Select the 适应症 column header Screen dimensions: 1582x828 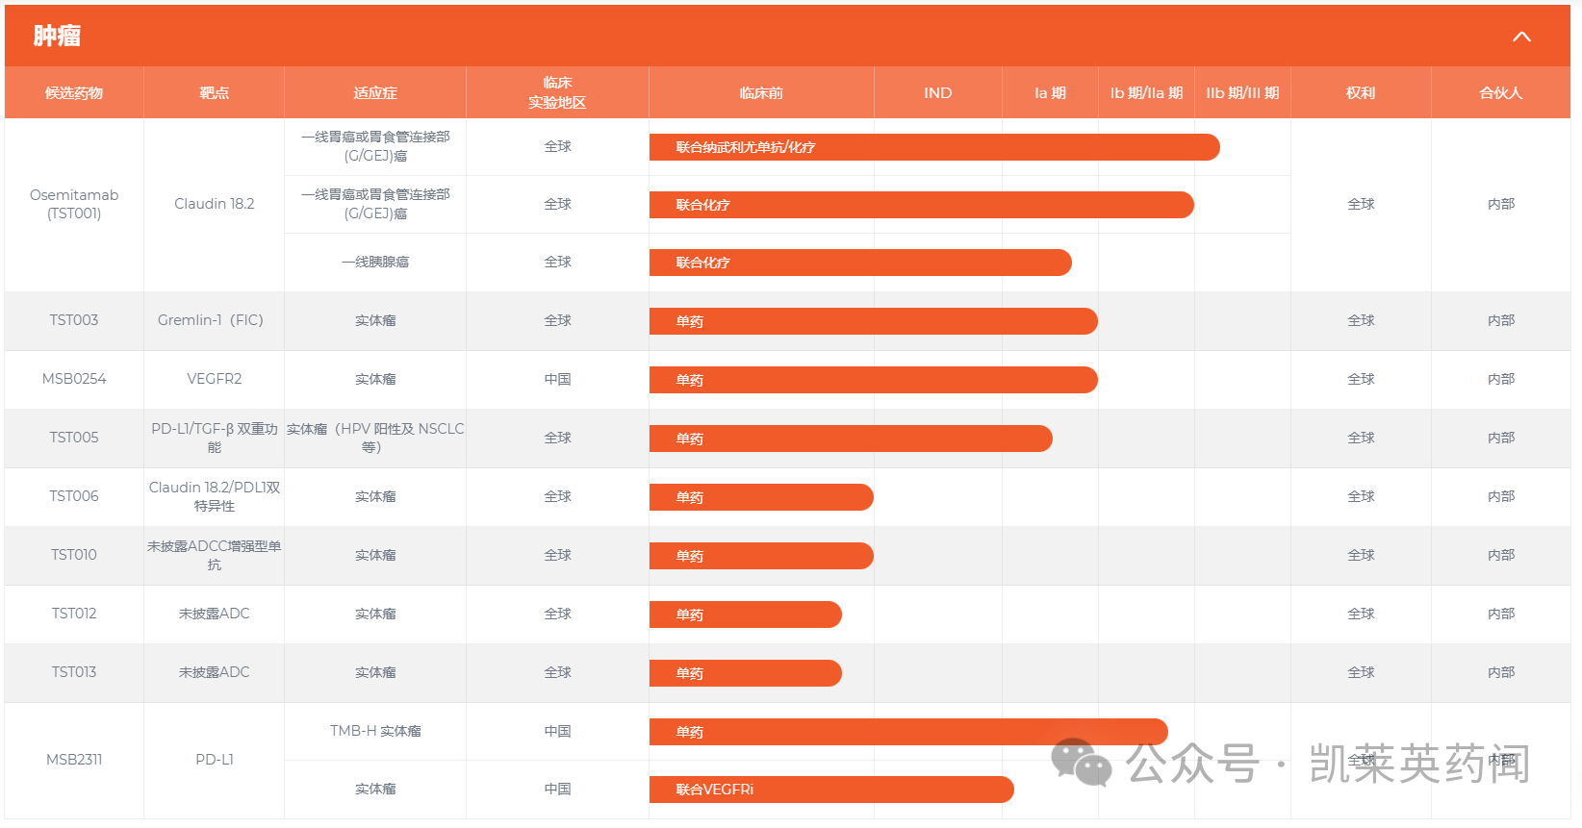point(375,93)
